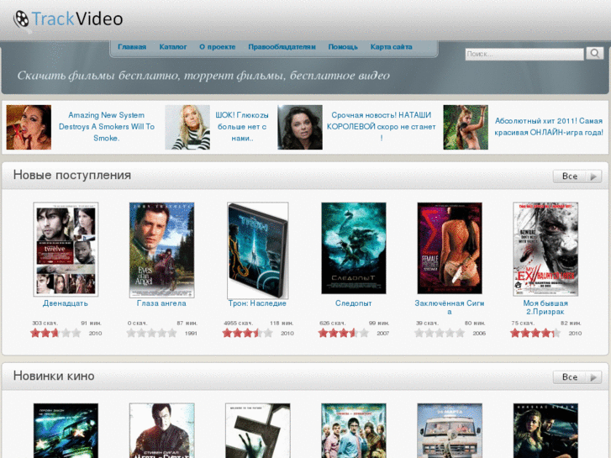Image resolution: width=611 pixels, height=458 pixels.
Task: Click the Глаза ангела title link
Action: click(161, 303)
